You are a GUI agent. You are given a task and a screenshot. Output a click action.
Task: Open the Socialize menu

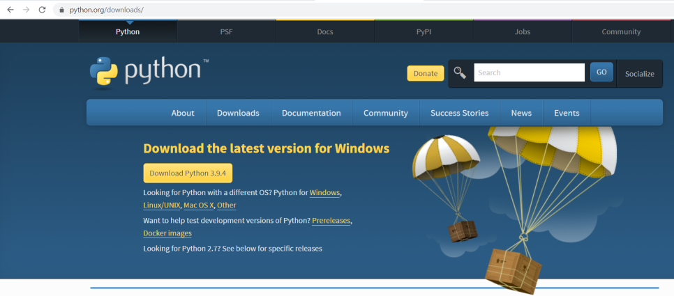click(x=640, y=74)
